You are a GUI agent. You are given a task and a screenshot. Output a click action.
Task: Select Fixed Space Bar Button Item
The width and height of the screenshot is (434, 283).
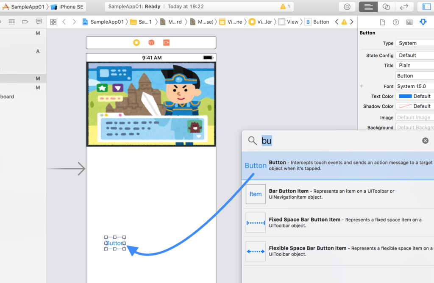338,222
